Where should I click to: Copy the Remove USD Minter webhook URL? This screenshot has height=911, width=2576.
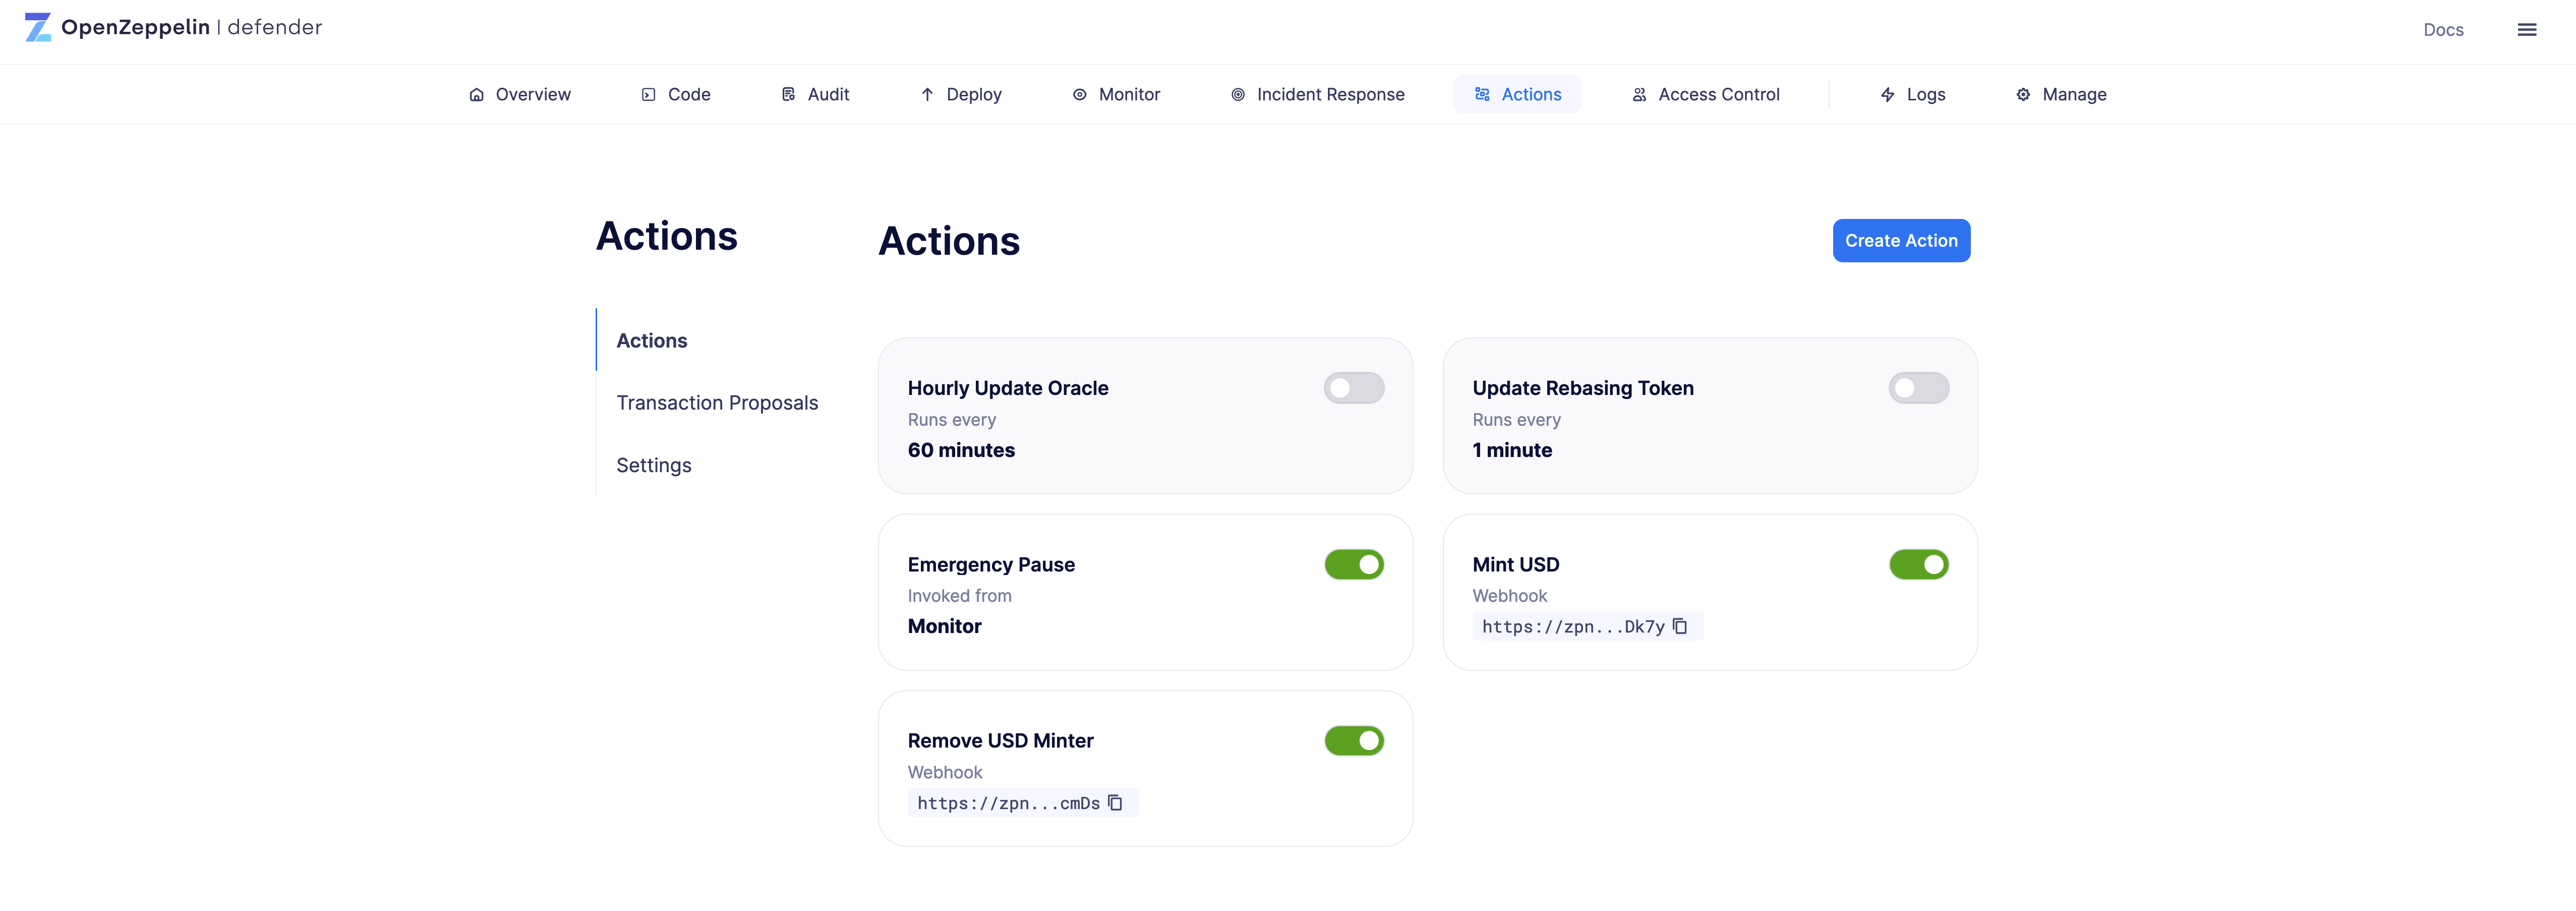click(x=1115, y=803)
